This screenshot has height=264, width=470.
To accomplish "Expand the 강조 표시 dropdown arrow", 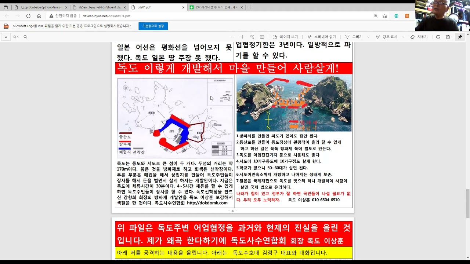I will coord(403,37).
